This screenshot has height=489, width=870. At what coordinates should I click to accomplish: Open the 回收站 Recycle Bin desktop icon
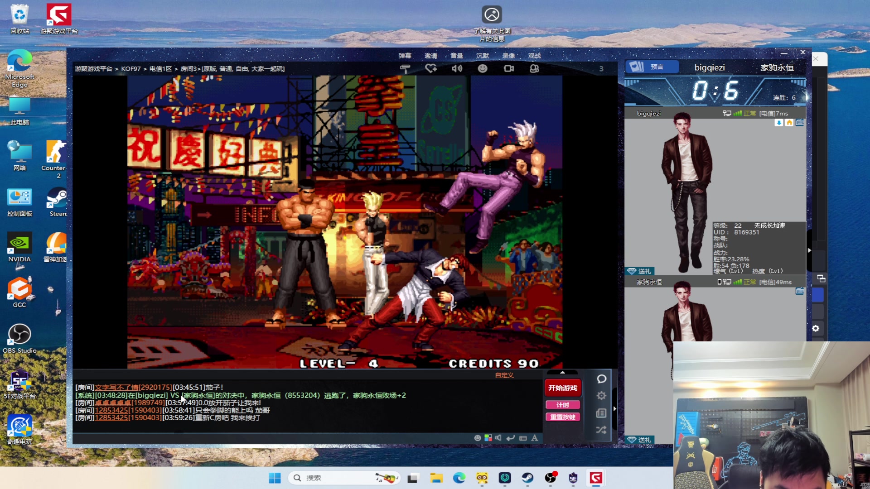pyautogui.click(x=19, y=19)
